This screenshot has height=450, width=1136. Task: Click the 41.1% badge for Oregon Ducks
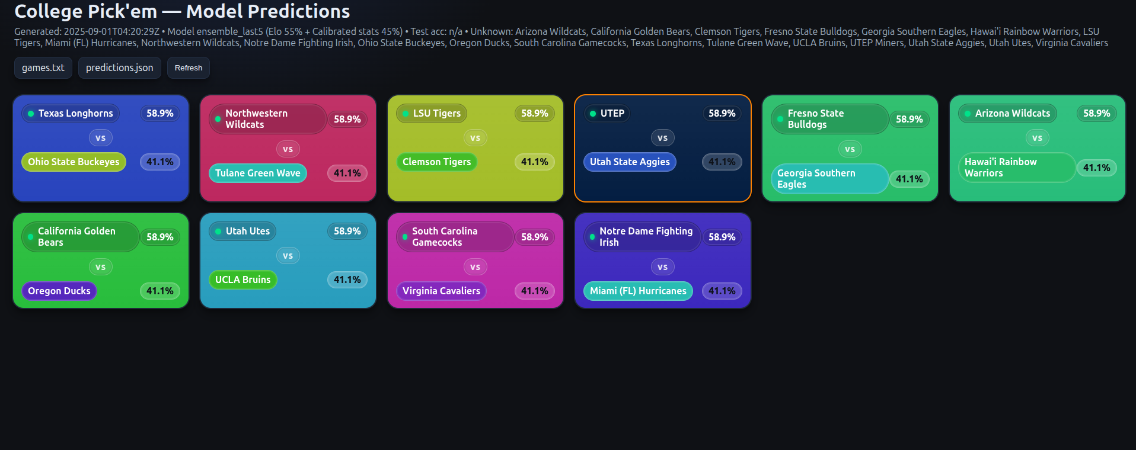(160, 291)
